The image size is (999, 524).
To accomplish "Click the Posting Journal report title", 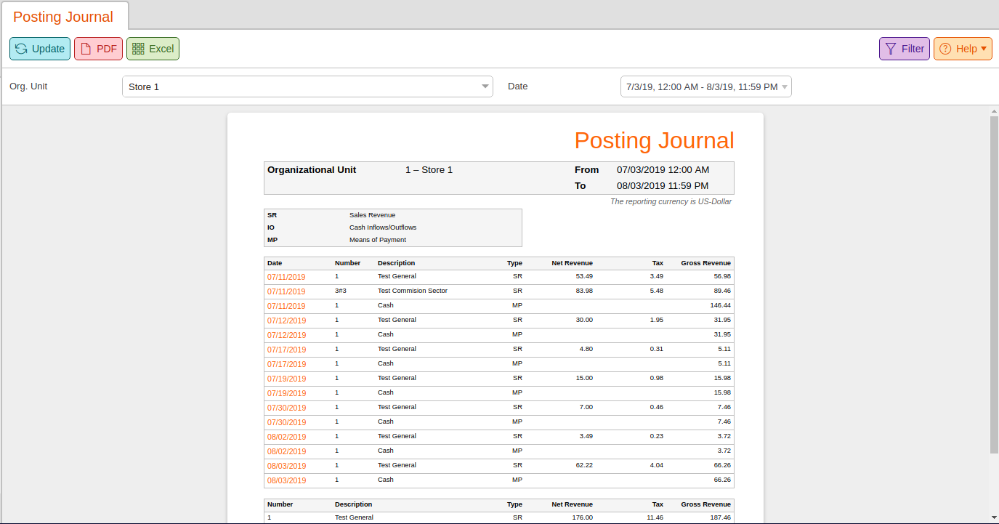I will (x=654, y=140).
